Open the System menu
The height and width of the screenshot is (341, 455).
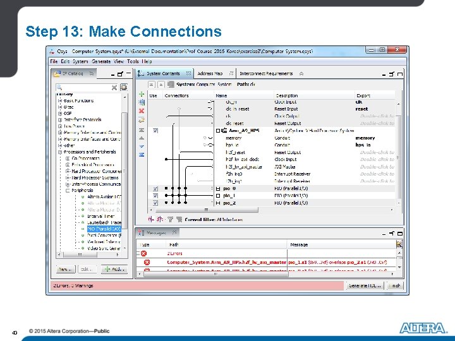(x=80, y=61)
